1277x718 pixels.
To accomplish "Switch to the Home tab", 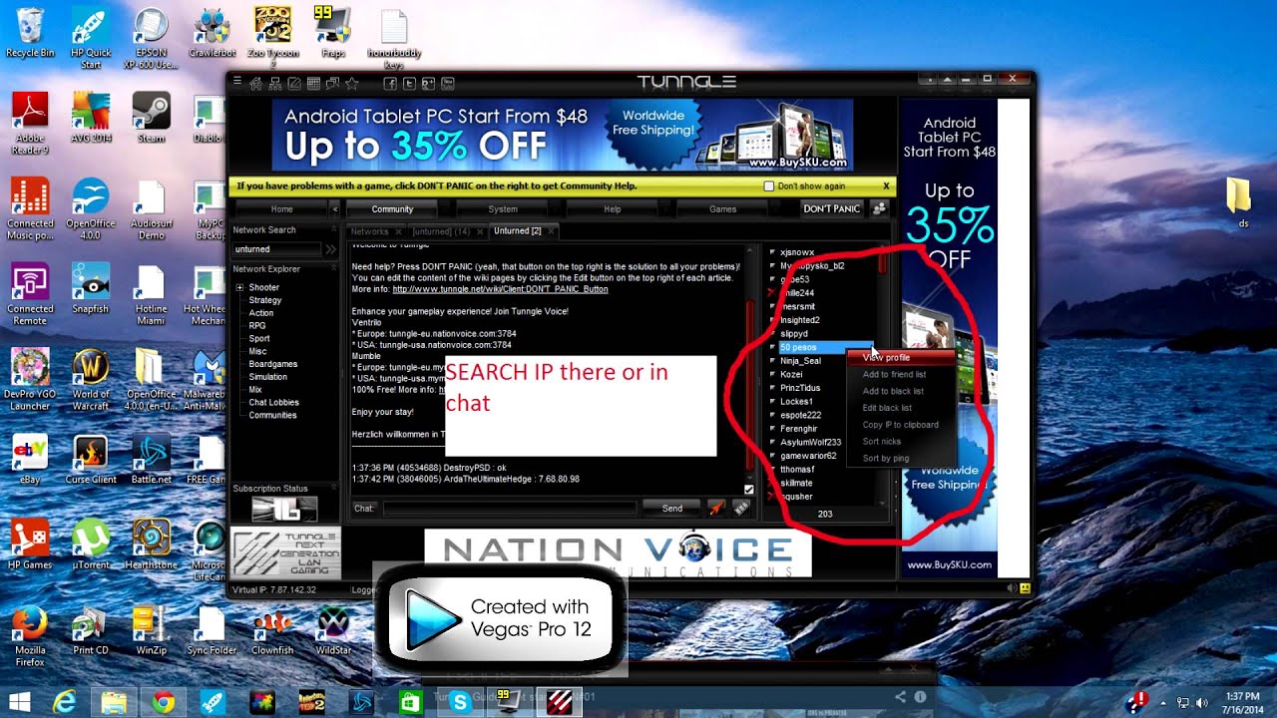I will 282,208.
